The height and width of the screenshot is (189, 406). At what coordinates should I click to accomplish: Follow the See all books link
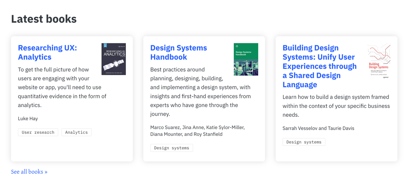(29, 172)
